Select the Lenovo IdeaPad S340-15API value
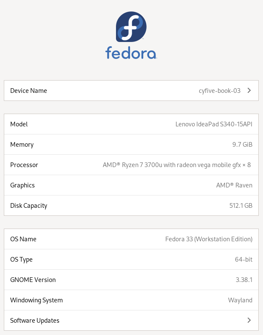This screenshot has width=263, height=335. [x=214, y=124]
